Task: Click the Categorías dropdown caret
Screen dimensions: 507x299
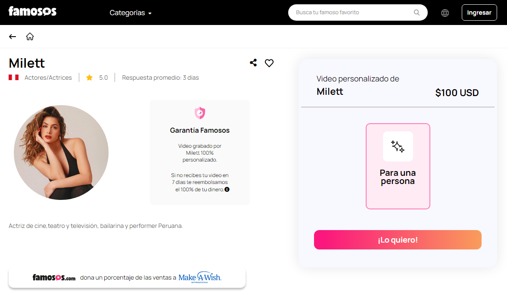Action: [x=150, y=13]
